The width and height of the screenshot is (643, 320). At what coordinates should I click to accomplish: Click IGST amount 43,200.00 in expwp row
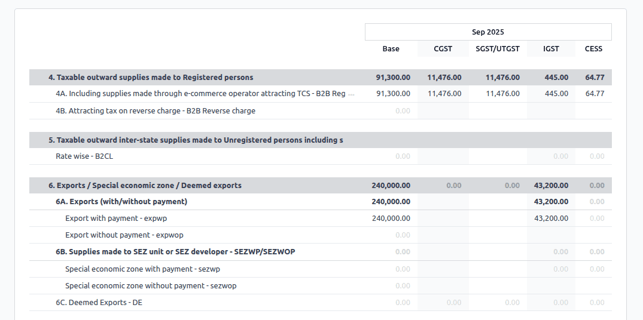click(551, 219)
